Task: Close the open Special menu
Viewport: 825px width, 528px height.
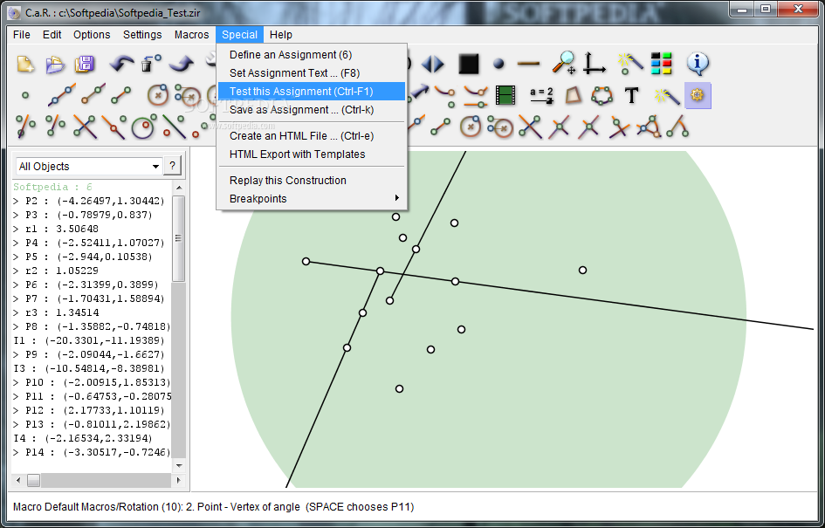Action: [239, 35]
